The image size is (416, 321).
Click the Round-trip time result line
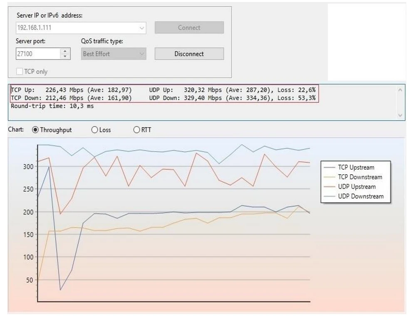[x=52, y=106]
